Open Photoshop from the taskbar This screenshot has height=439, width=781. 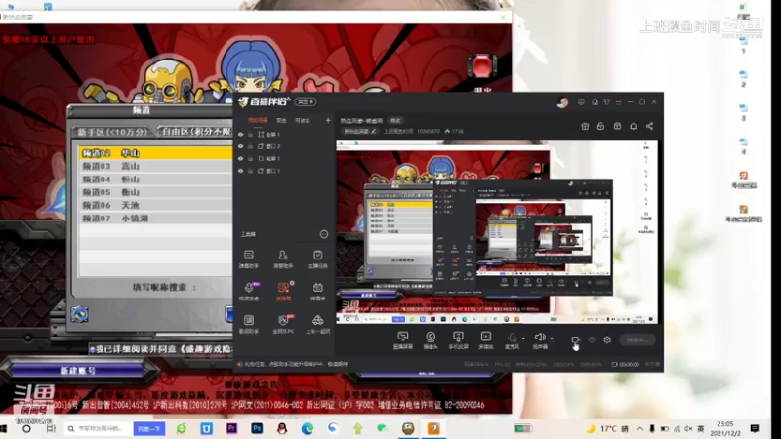257,428
